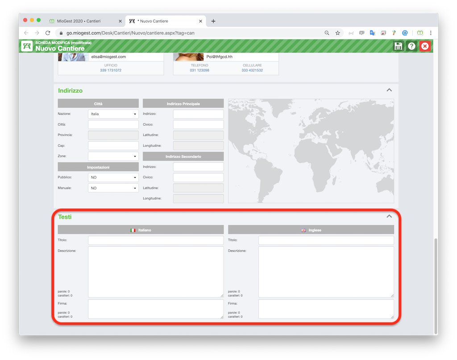Close the MioGest 2020 Cantieri tab

point(120,21)
